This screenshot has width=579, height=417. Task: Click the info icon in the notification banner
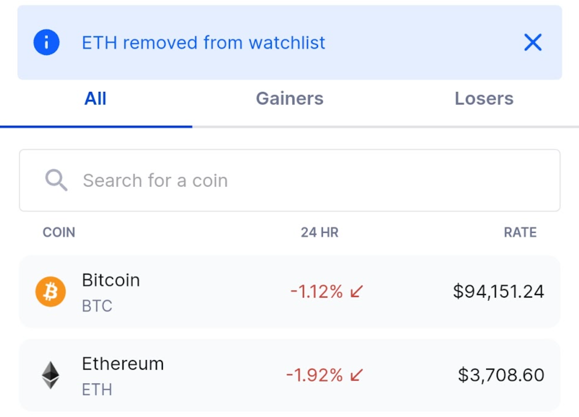(x=46, y=42)
